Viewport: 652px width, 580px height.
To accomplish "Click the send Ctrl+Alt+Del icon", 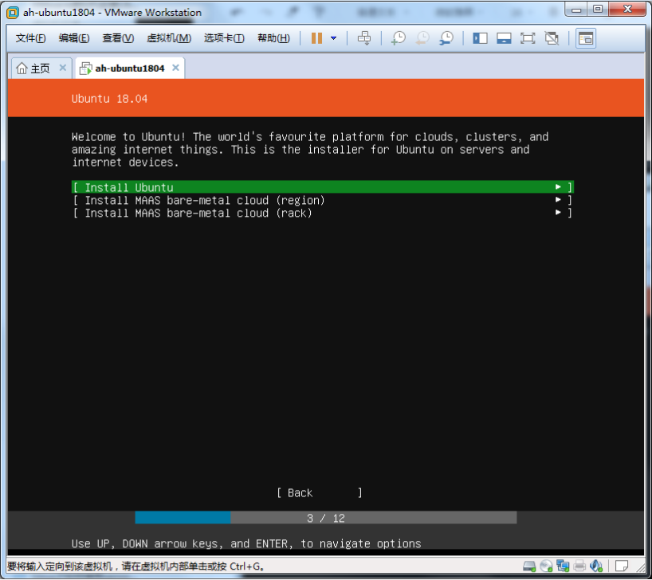I will pyautogui.click(x=363, y=38).
